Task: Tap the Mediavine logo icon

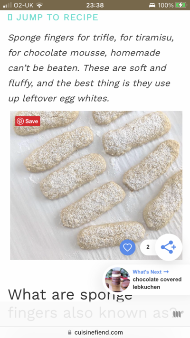Action: click(178, 314)
